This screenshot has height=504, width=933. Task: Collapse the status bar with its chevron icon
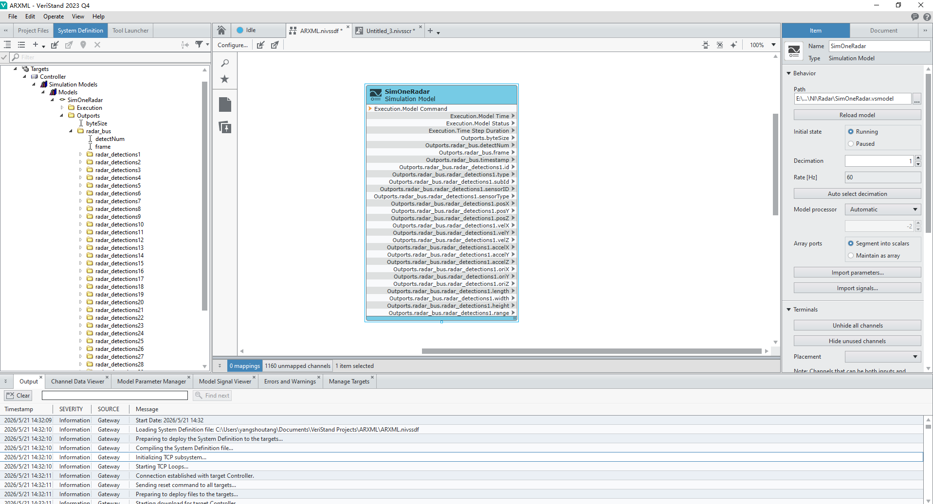tap(220, 366)
